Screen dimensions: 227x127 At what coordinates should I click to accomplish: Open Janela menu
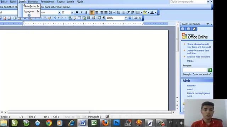tap(71, 2)
